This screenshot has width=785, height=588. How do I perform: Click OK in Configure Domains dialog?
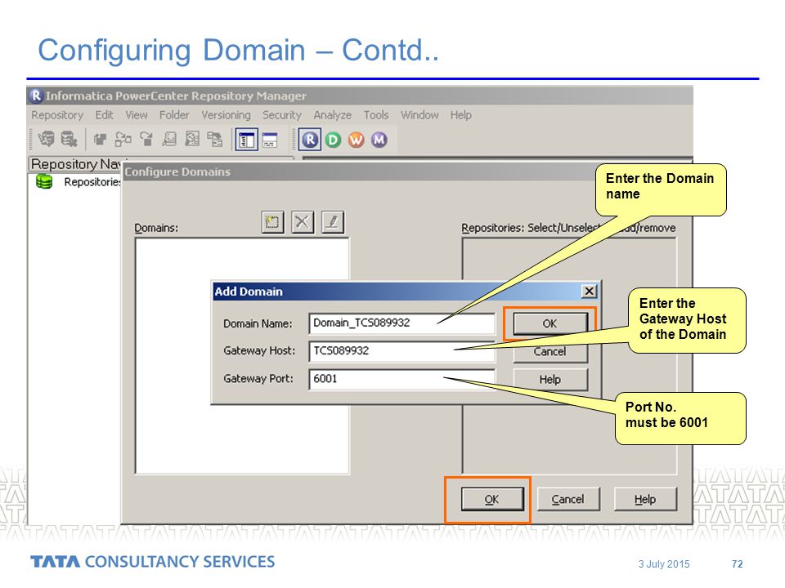tap(491, 499)
